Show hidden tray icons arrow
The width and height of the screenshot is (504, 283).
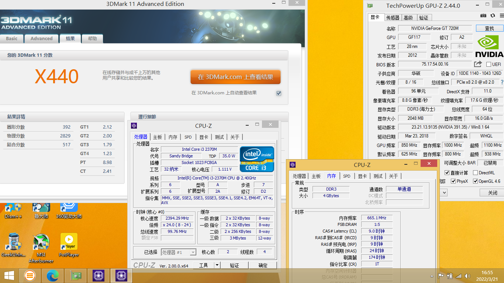pos(432,276)
